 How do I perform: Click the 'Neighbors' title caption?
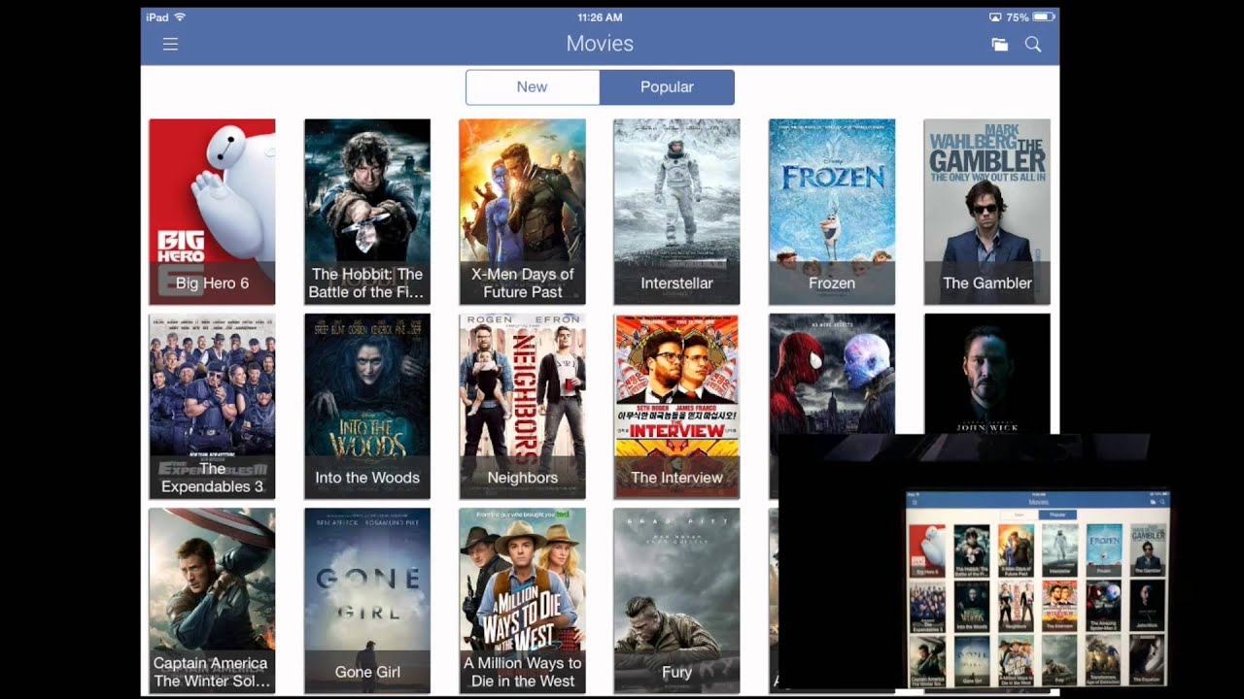(x=522, y=478)
